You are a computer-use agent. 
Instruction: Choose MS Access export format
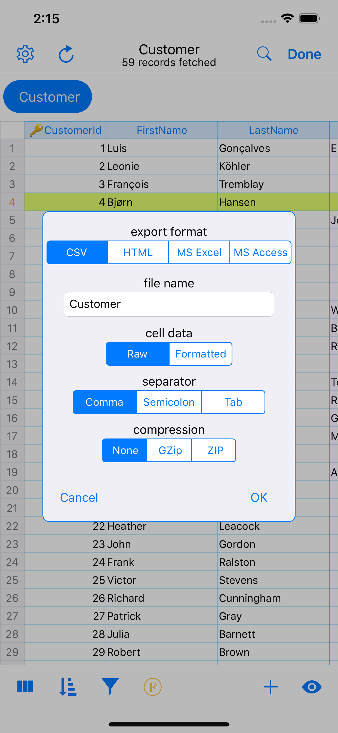pyautogui.click(x=260, y=253)
